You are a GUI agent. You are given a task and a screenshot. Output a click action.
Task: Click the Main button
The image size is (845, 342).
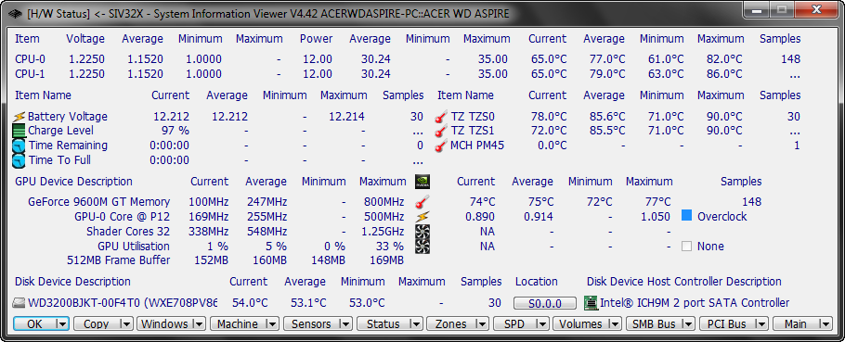coord(802,323)
